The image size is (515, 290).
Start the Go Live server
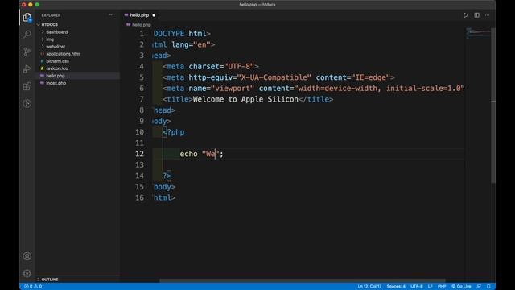coord(461,287)
